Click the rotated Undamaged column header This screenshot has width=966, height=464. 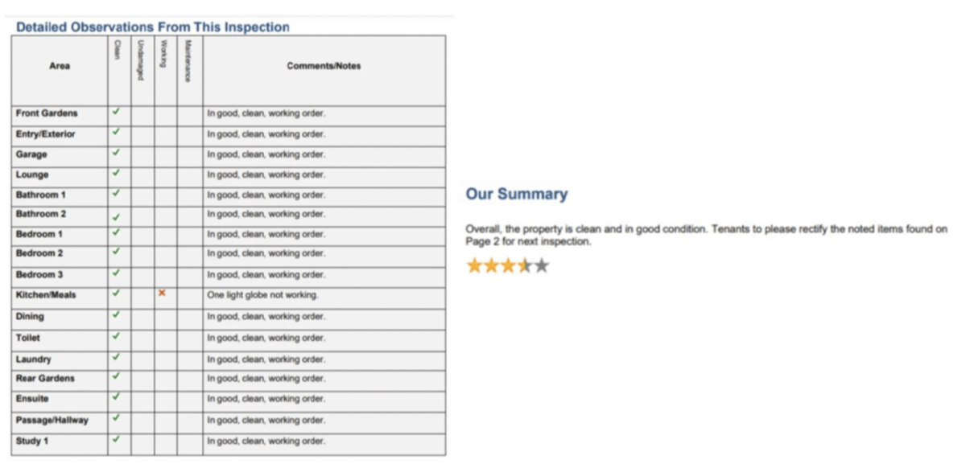pyautogui.click(x=141, y=60)
